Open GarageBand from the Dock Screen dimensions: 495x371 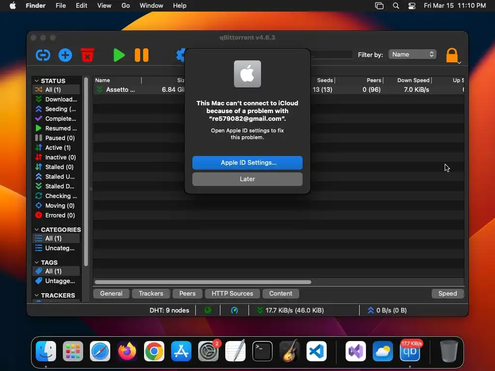point(289,351)
